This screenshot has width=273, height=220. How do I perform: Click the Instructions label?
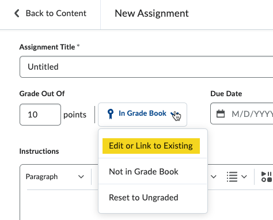coord(39,151)
